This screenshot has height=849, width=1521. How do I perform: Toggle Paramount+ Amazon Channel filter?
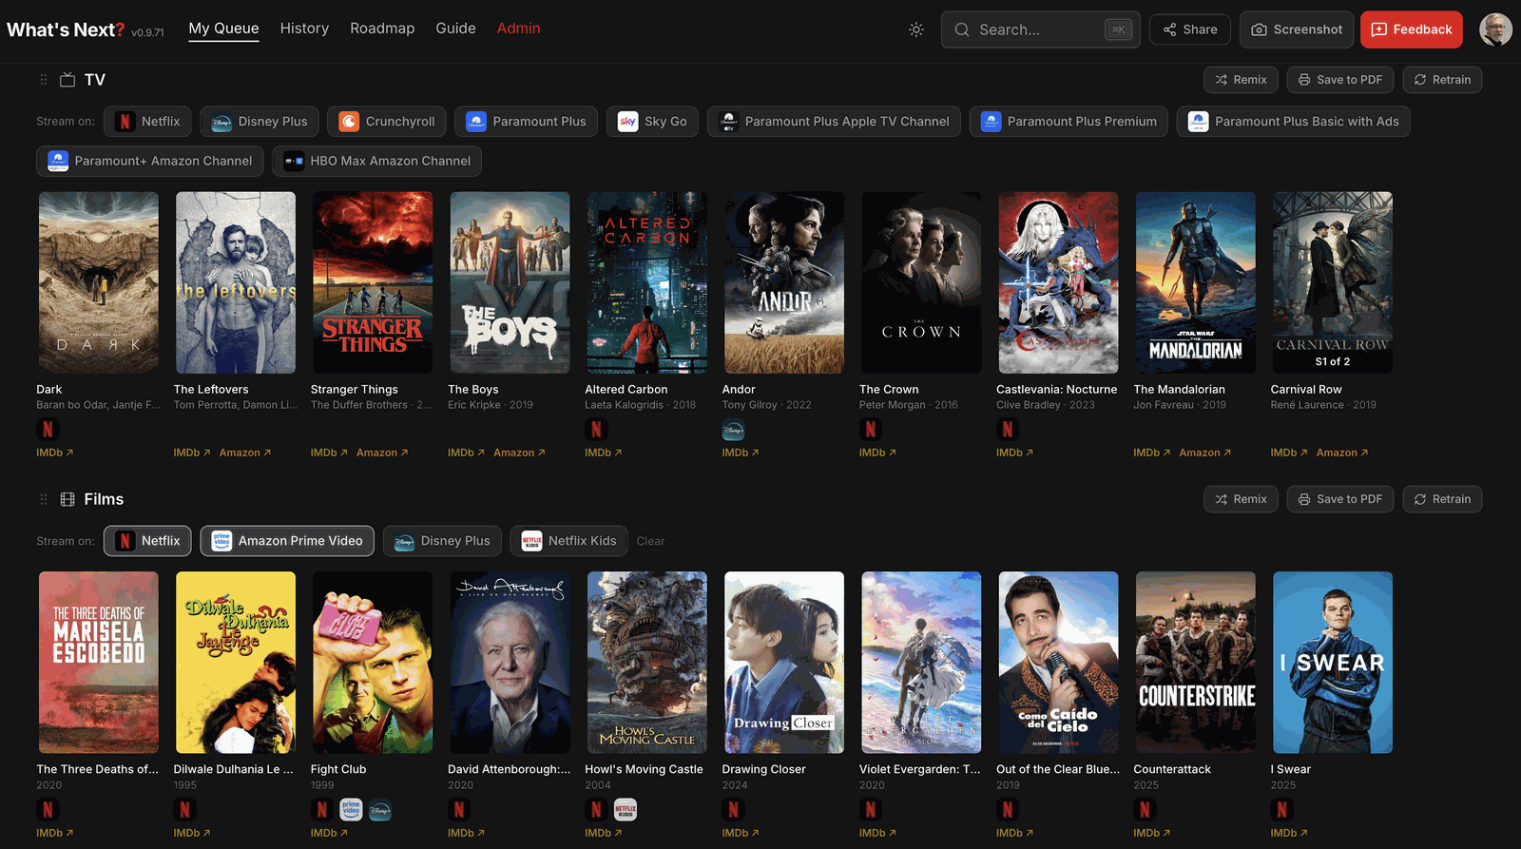coord(150,162)
